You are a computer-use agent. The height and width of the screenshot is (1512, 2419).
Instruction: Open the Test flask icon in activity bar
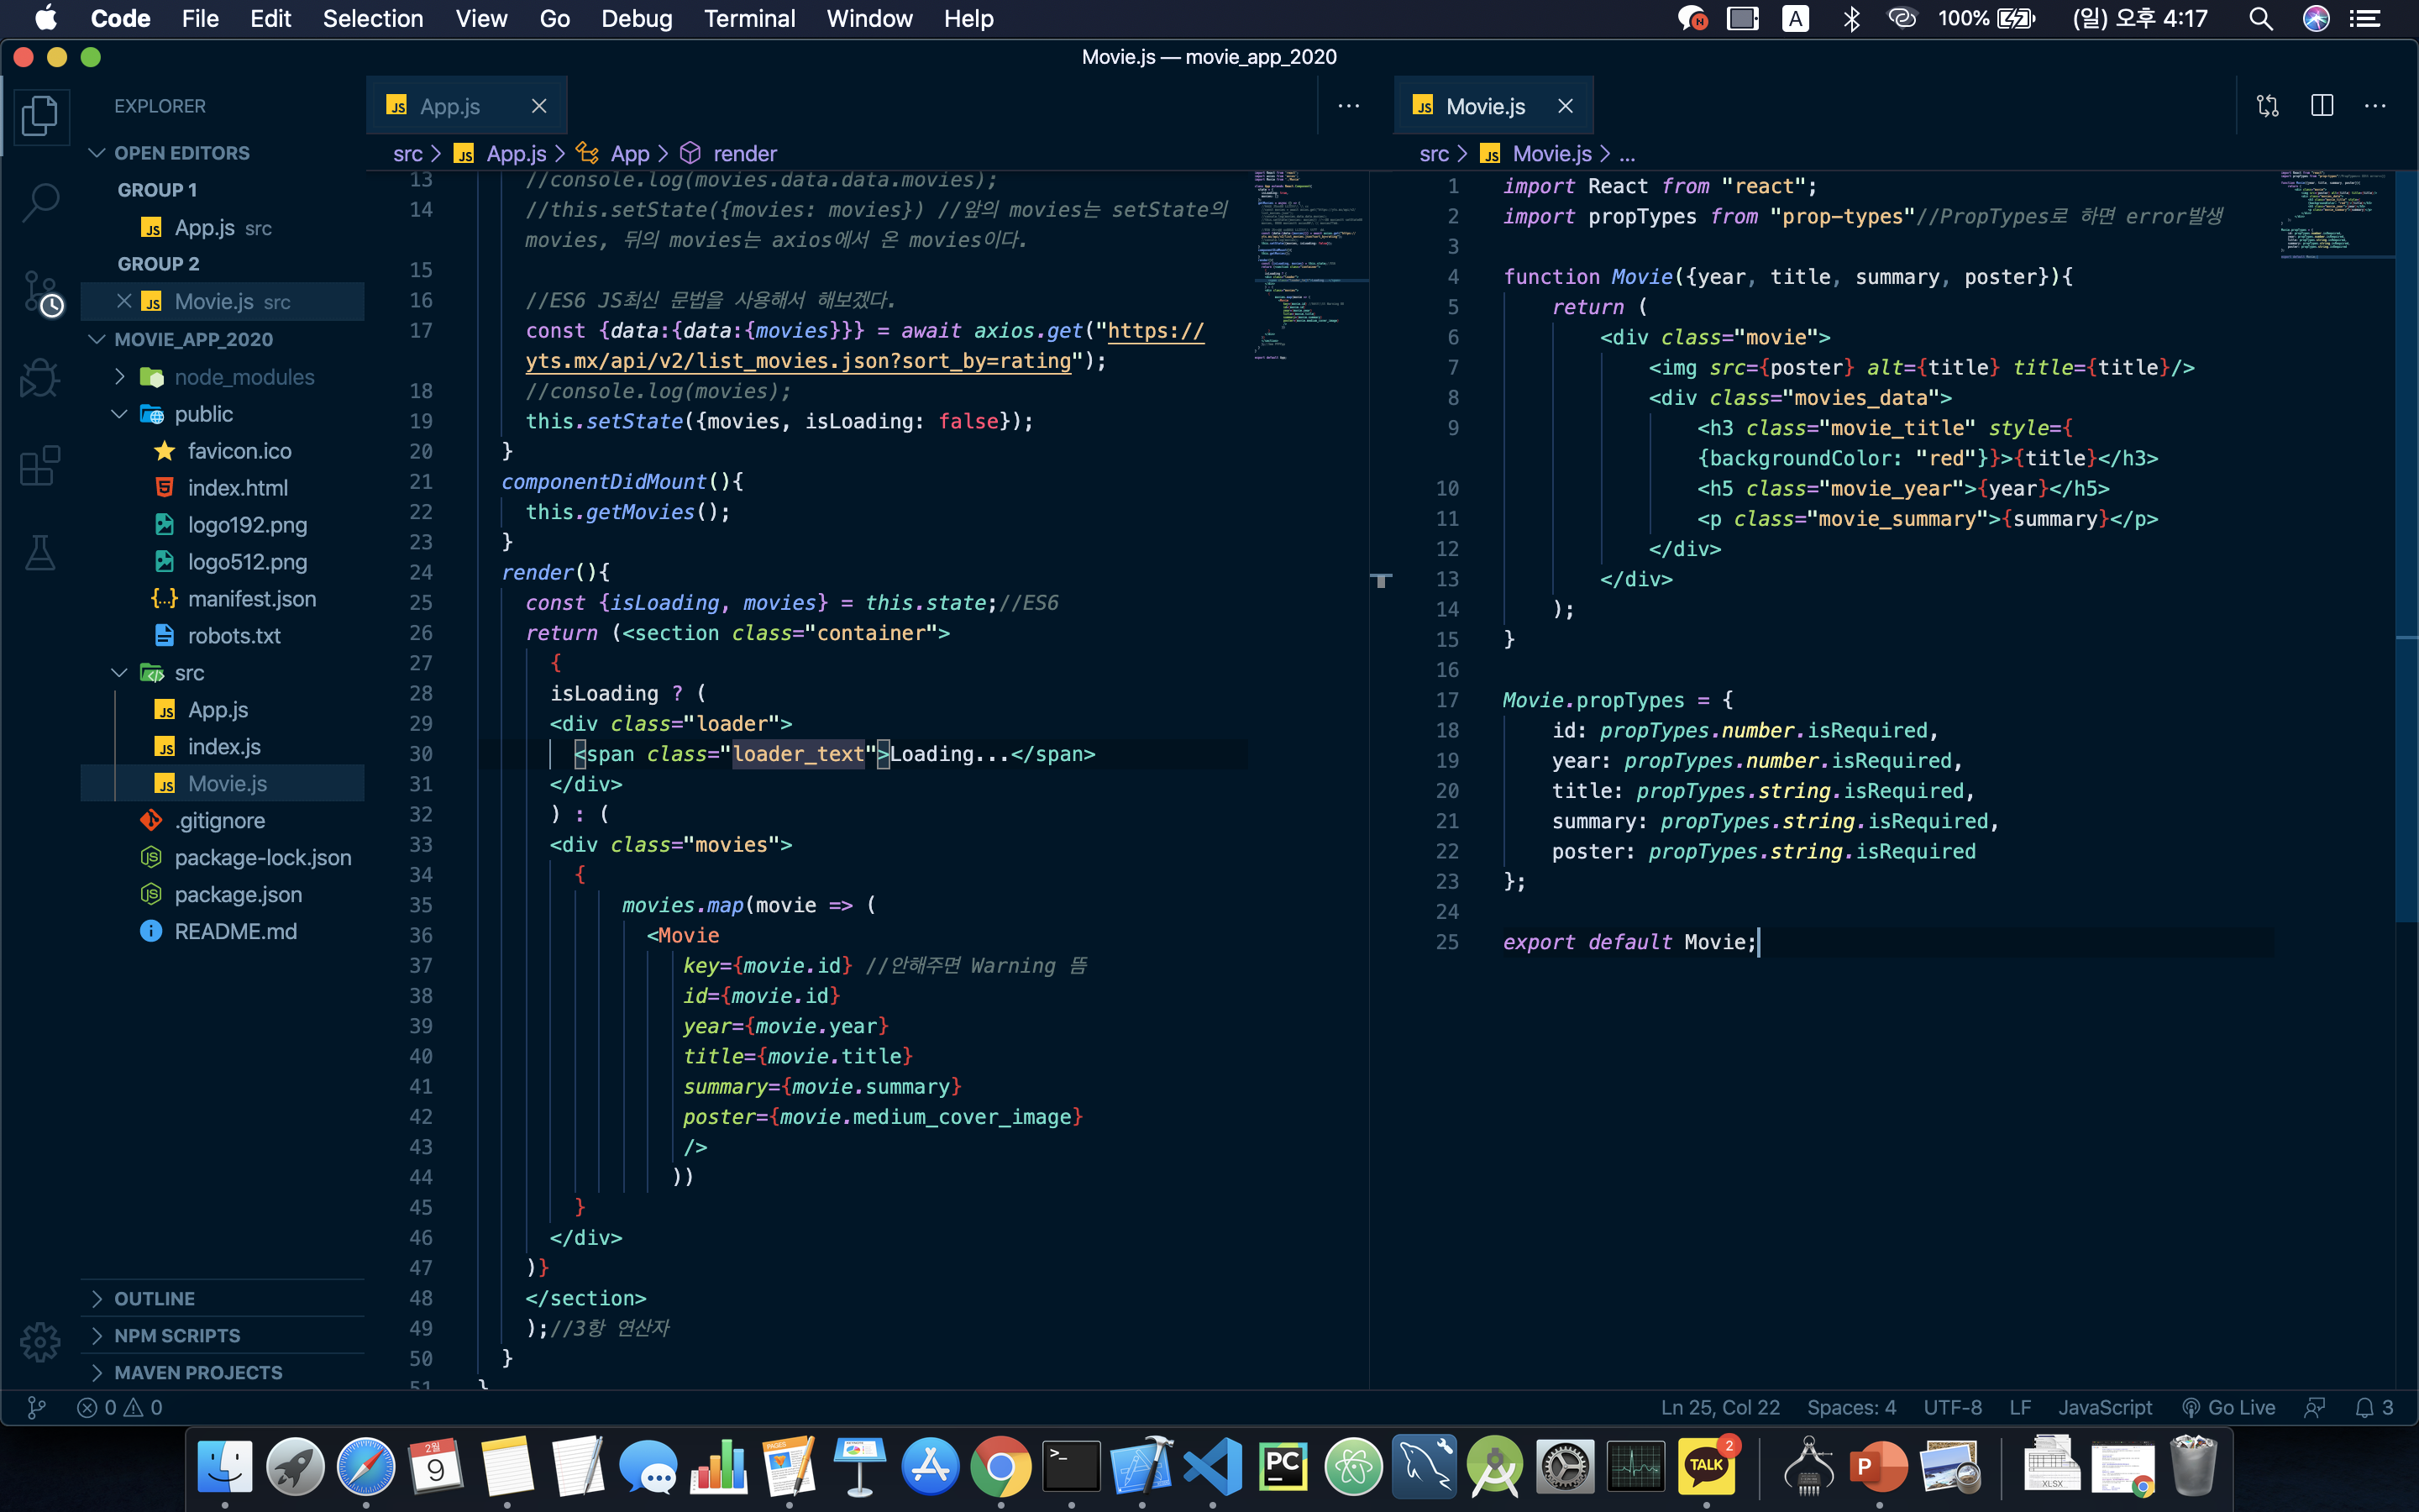coord(40,553)
